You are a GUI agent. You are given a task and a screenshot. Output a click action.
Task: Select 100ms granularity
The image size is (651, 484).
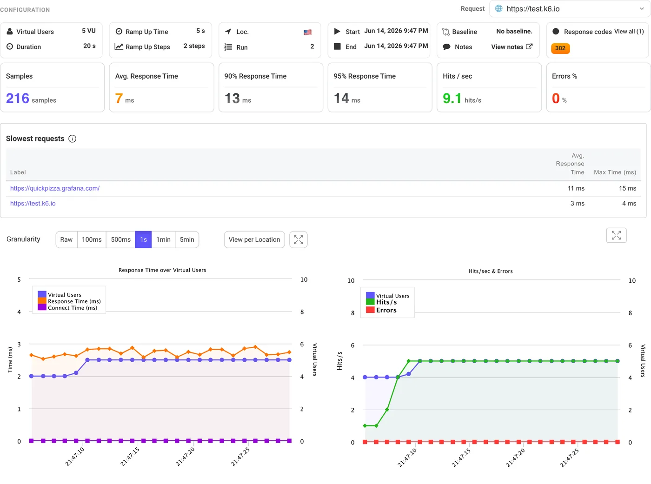click(x=92, y=239)
